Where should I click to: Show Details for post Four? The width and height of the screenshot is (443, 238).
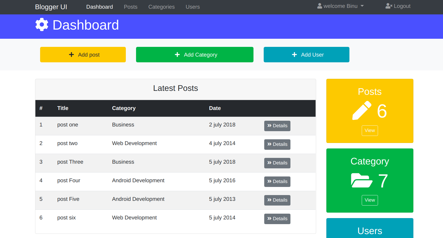coord(277,181)
